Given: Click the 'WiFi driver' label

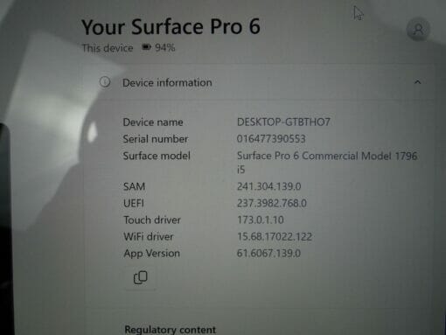Looking at the screenshot, I should [x=149, y=236].
